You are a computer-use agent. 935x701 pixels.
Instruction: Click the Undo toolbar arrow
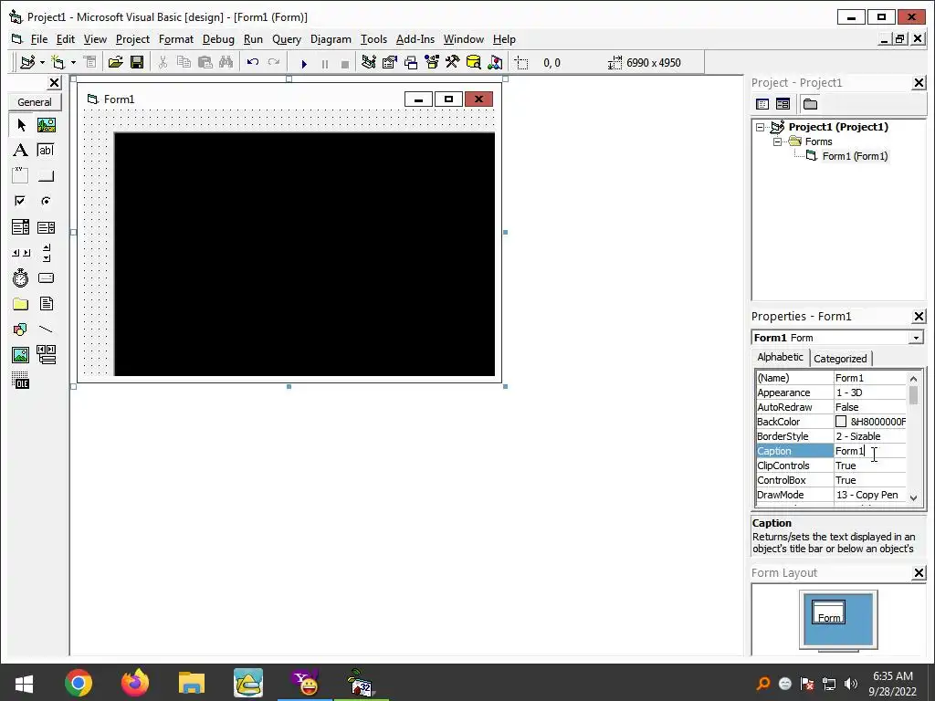click(252, 62)
